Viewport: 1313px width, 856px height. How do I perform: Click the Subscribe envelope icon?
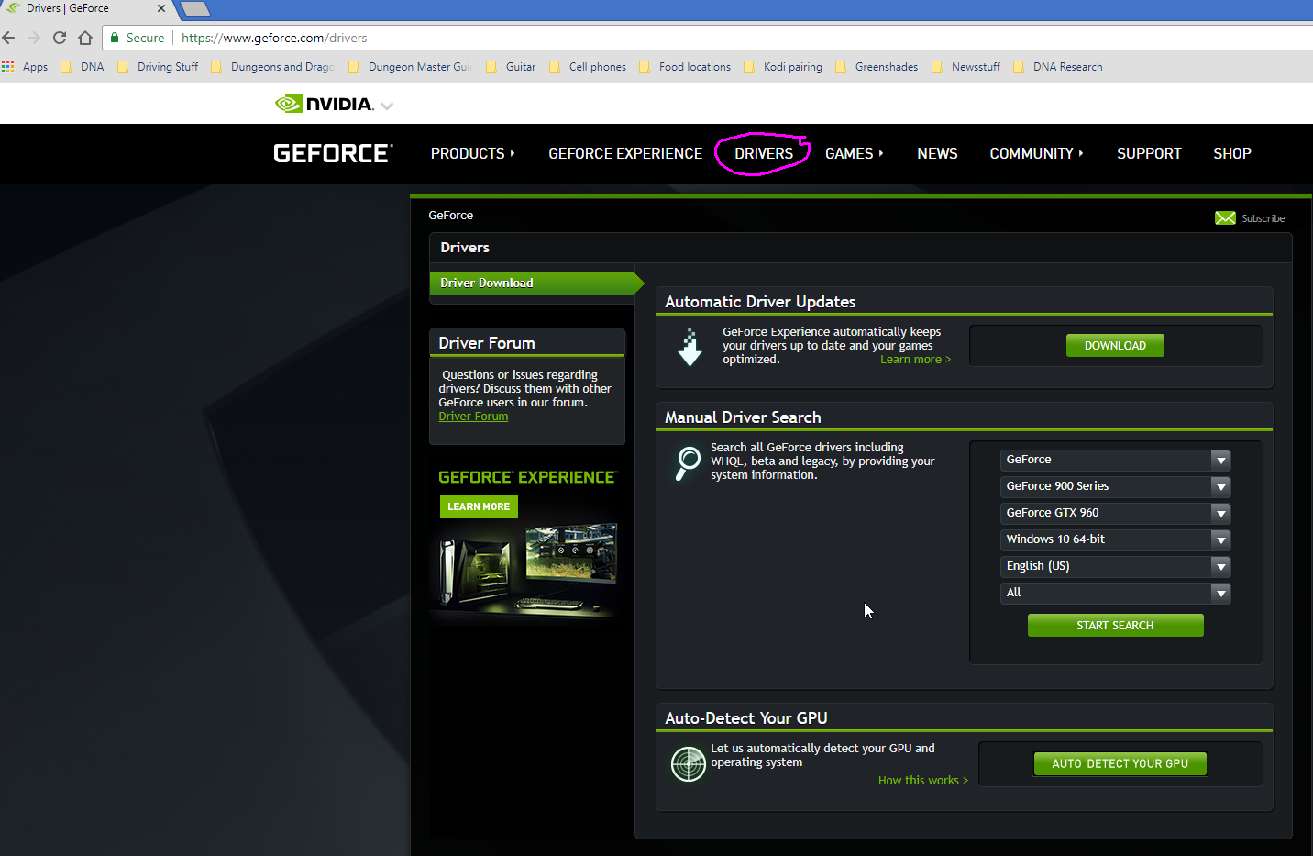pyautogui.click(x=1225, y=217)
